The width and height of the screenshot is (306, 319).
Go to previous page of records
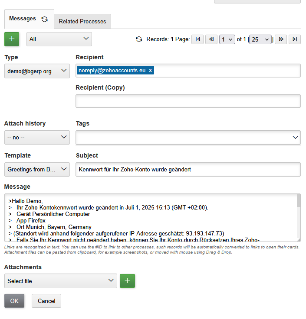[211, 39]
